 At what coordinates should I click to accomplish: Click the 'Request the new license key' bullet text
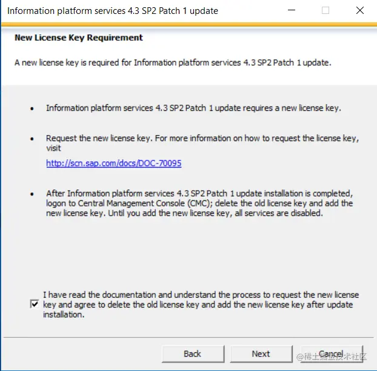pyautogui.click(x=202, y=143)
